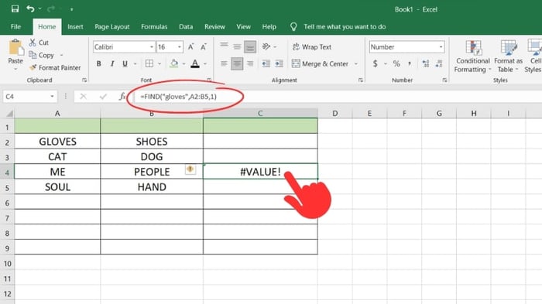Click the Format Painter brush

coord(55,68)
